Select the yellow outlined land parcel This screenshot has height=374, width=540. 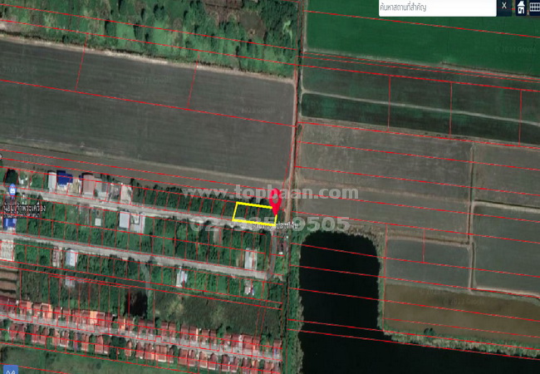pos(254,213)
